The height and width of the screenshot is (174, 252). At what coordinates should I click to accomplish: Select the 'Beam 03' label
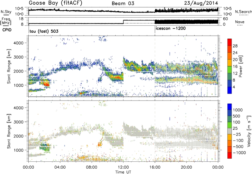(123, 3)
